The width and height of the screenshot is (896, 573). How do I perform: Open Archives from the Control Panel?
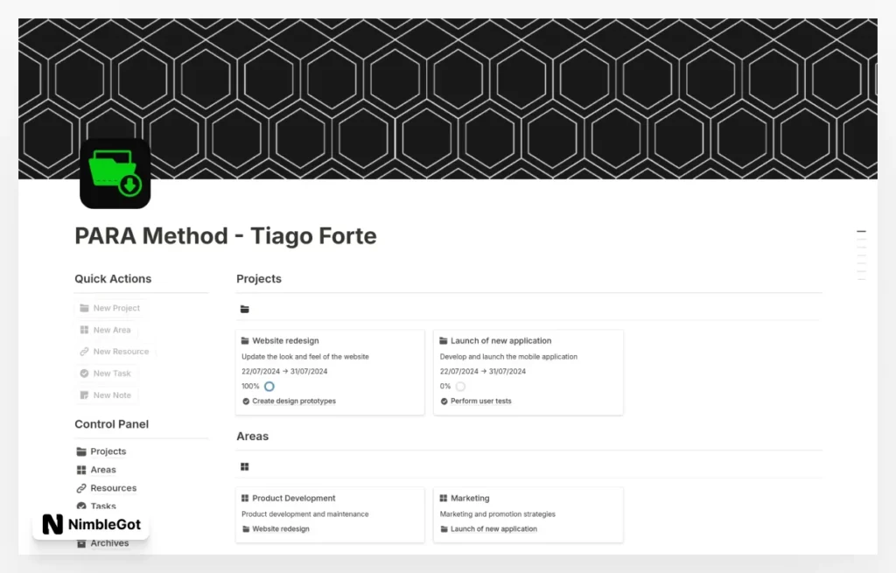pos(110,542)
